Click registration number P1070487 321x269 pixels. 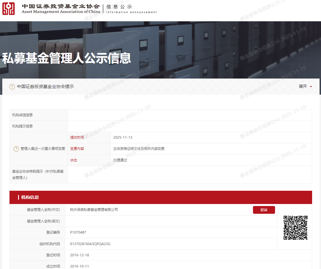click(x=78, y=232)
